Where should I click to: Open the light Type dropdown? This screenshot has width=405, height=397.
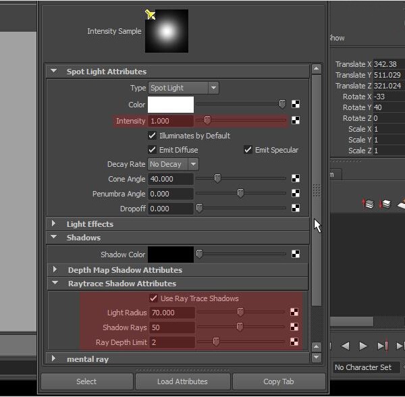pyautogui.click(x=184, y=88)
